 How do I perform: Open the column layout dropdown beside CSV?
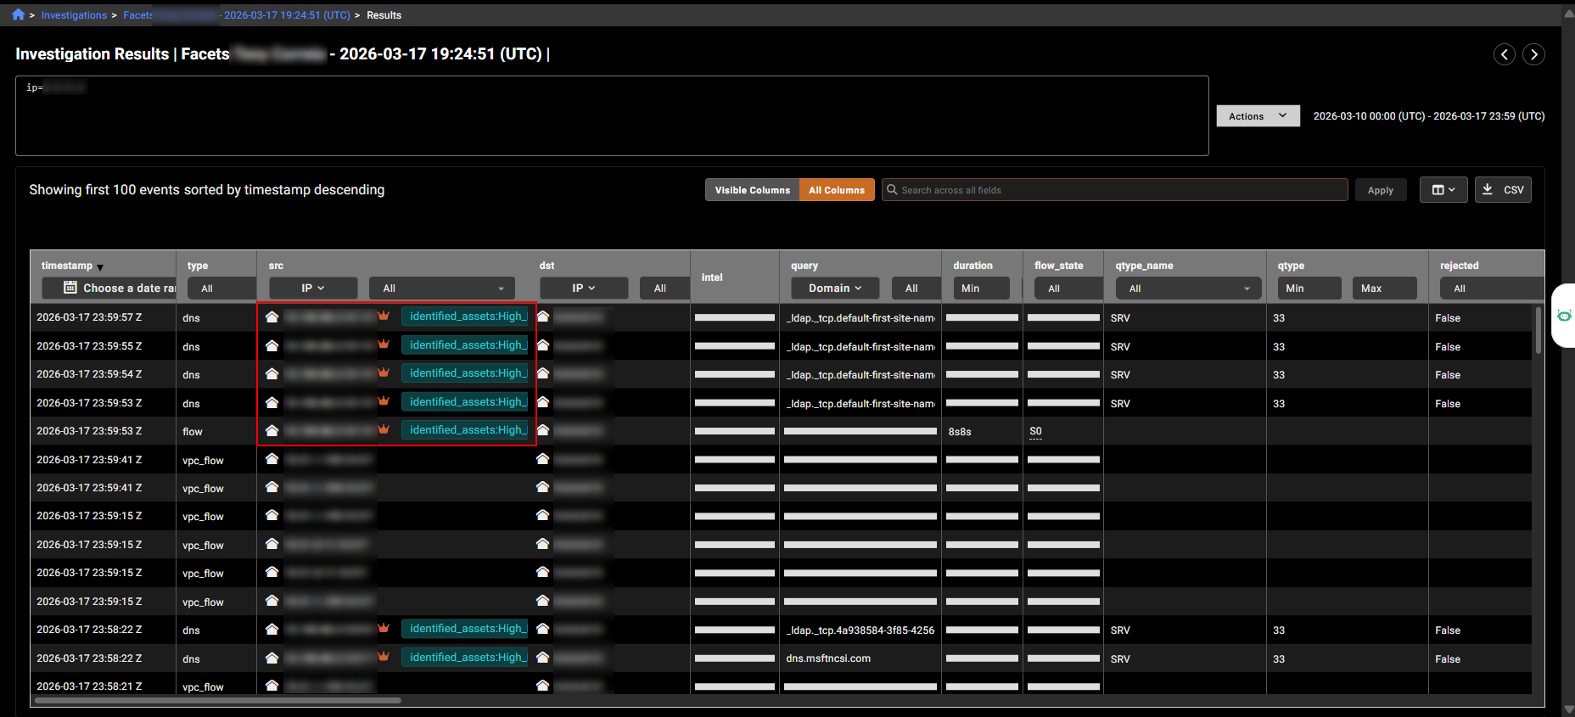point(1443,190)
